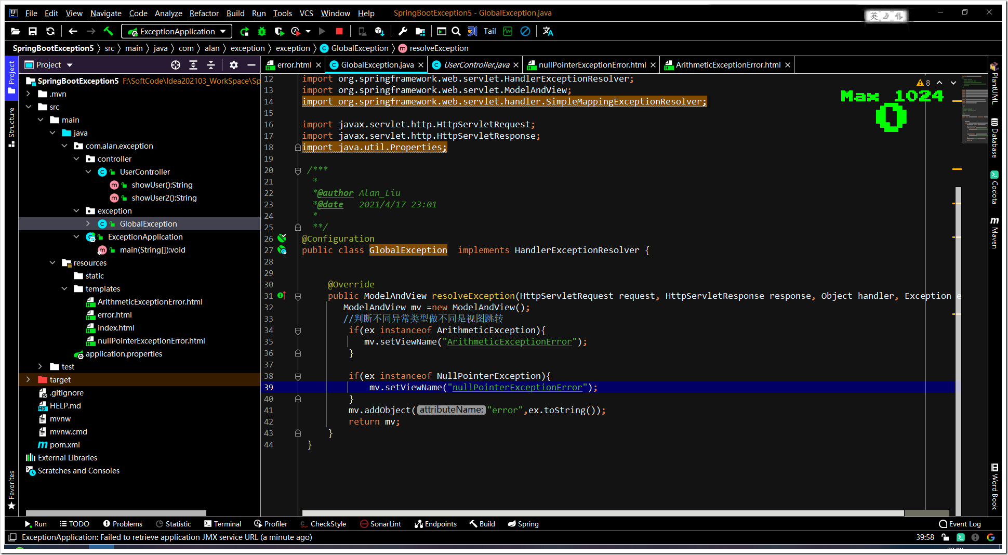Open the Terminal tool window
Image resolution: width=1008 pixels, height=555 pixels.
(222, 524)
